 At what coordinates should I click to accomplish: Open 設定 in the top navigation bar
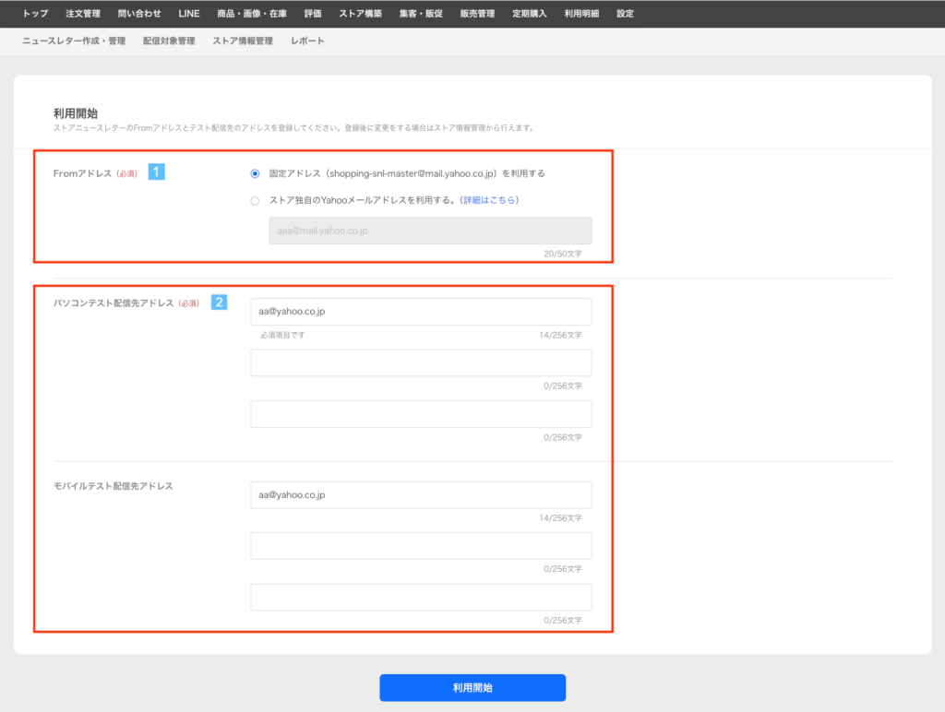click(625, 14)
